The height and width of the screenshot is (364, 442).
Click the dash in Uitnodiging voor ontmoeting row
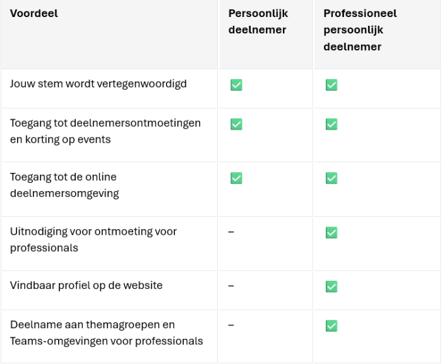tap(231, 232)
